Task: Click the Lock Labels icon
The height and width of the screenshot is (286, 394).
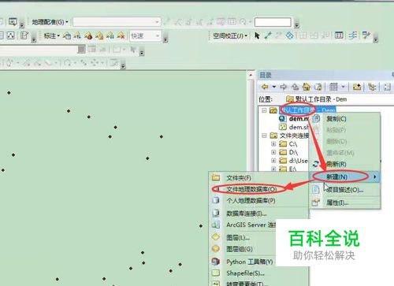Action: tap(99, 35)
